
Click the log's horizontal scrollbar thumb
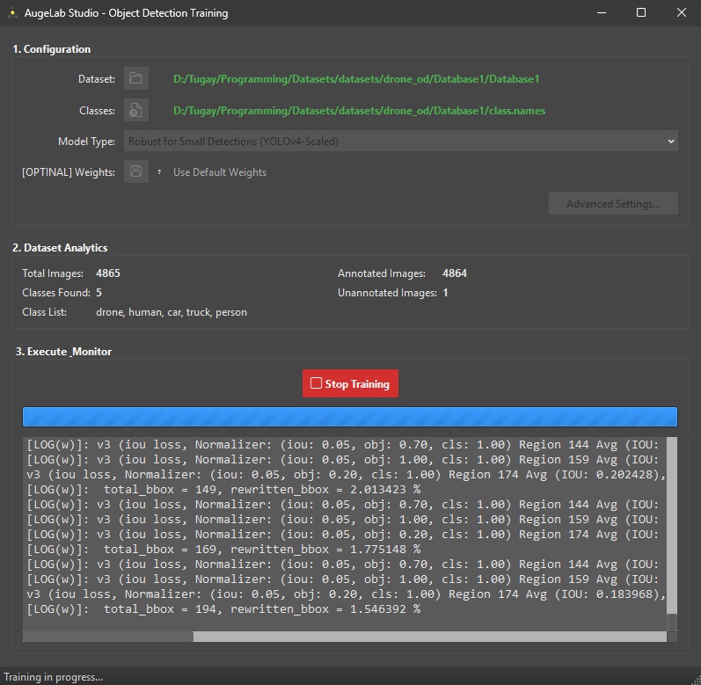pyautogui.click(x=107, y=637)
